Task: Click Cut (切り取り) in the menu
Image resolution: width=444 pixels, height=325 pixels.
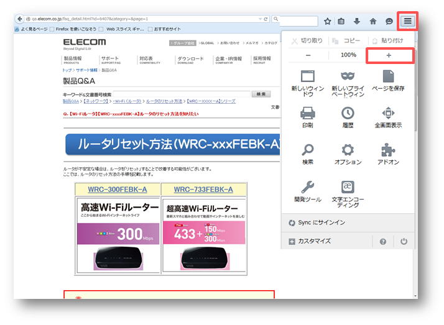Action: pos(307,41)
